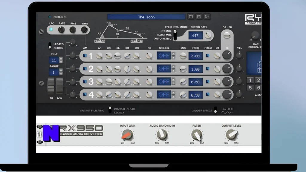The width and height of the screenshot is (306, 172).
Task: Click the DT knob on operator 3
Action: [x=217, y=82]
